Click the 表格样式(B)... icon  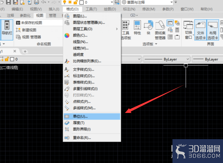[x=67, y=82]
